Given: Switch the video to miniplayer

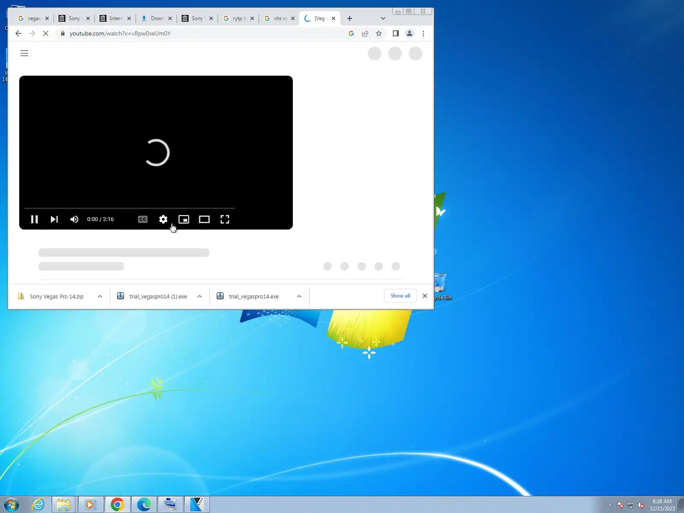Looking at the screenshot, I should (x=184, y=219).
